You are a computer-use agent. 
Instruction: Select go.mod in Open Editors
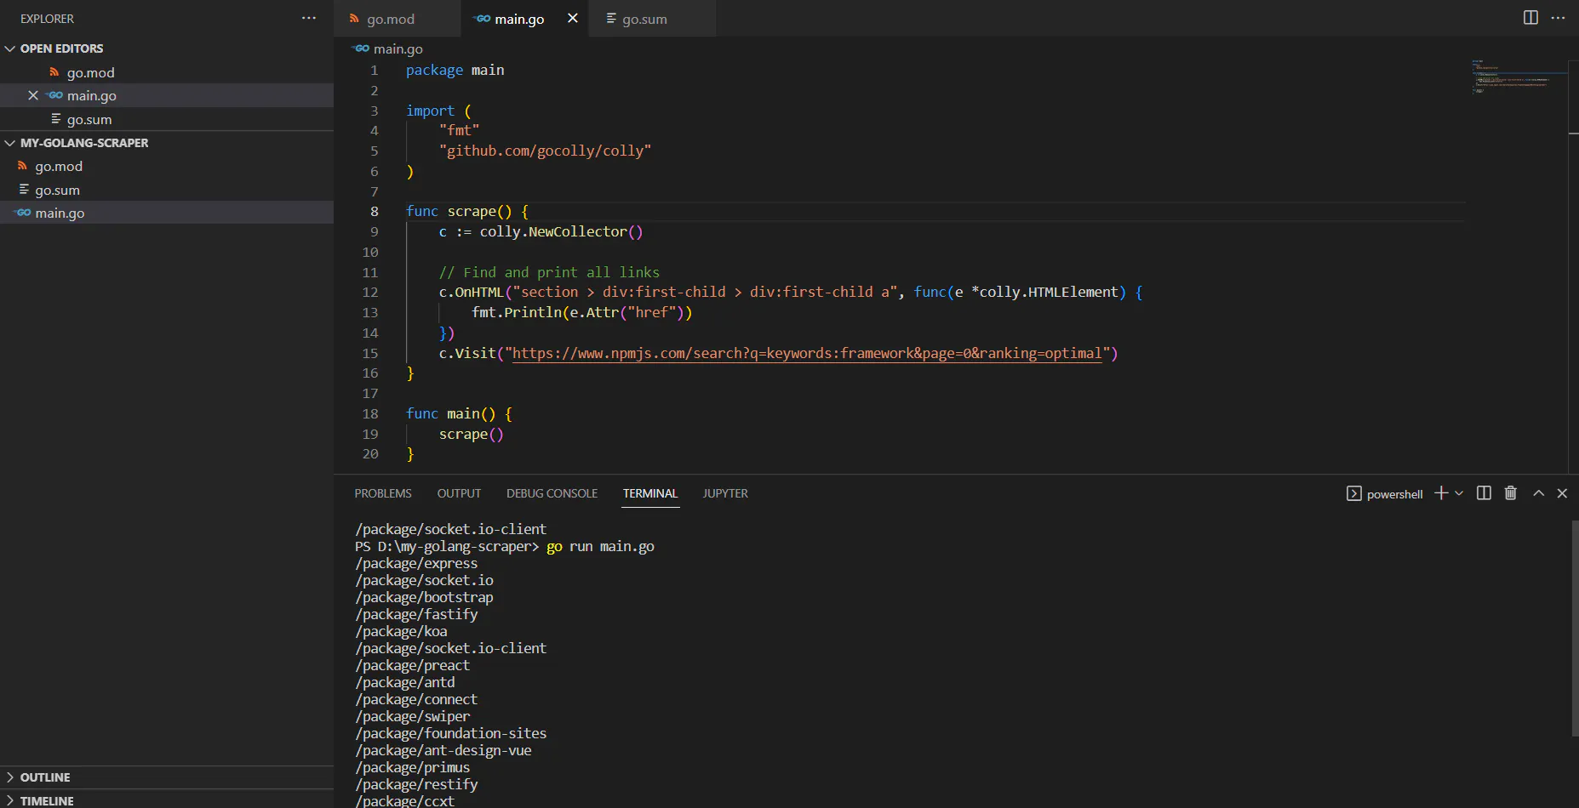[90, 72]
